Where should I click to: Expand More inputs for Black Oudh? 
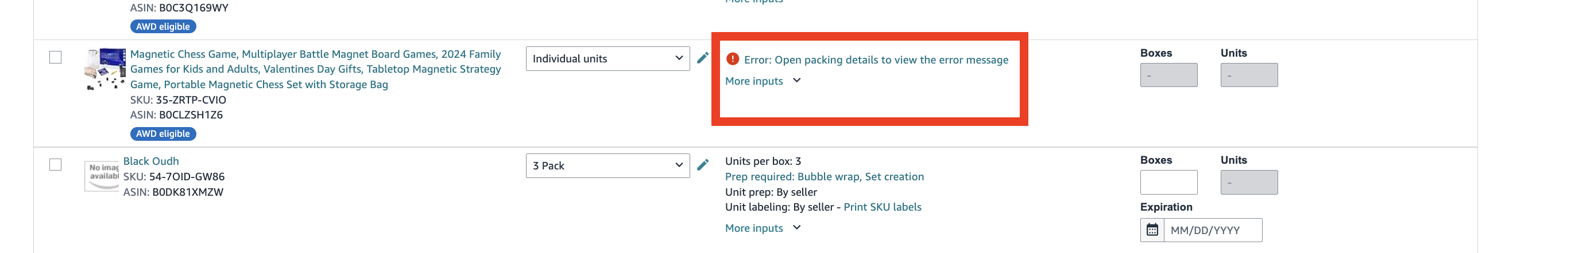coord(763,228)
